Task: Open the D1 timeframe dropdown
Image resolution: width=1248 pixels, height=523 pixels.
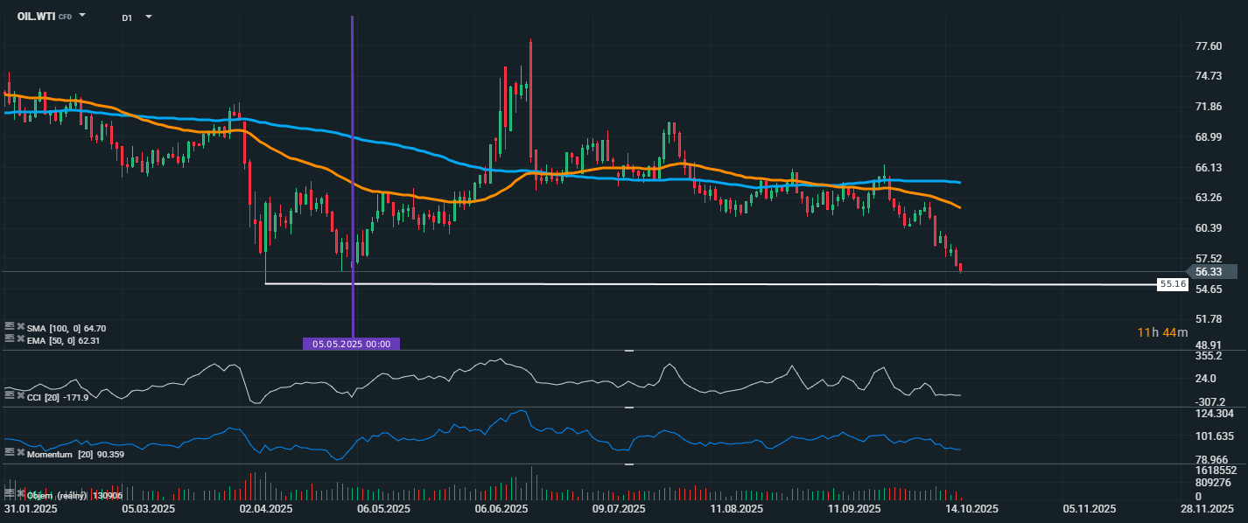Action: point(148,17)
